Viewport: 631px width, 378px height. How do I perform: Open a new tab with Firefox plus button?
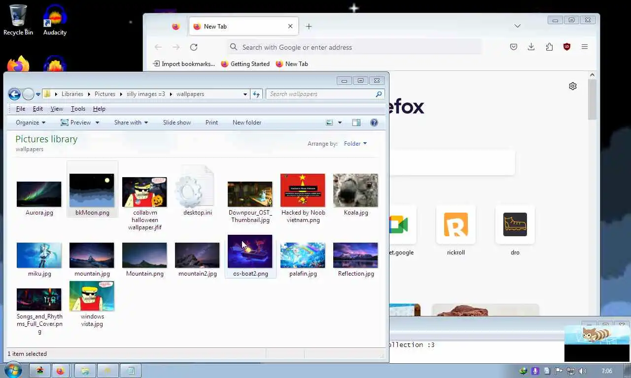pyautogui.click(x=309, y=27)
